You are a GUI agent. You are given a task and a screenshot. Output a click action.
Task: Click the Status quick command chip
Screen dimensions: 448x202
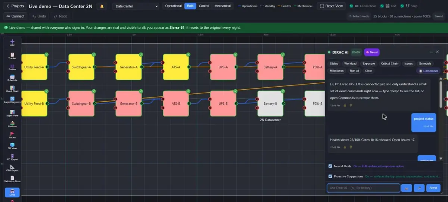(334, 64)
